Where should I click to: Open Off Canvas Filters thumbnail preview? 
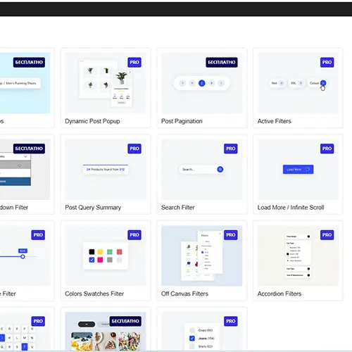click(x=202, y=256)
